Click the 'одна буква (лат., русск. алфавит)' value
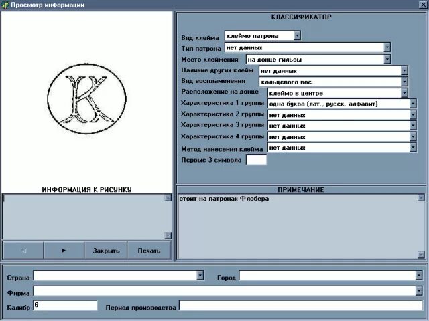 [x=323, y=104]
